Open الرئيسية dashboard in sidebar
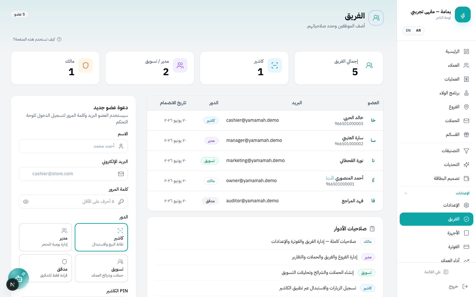 click(436, 51)
